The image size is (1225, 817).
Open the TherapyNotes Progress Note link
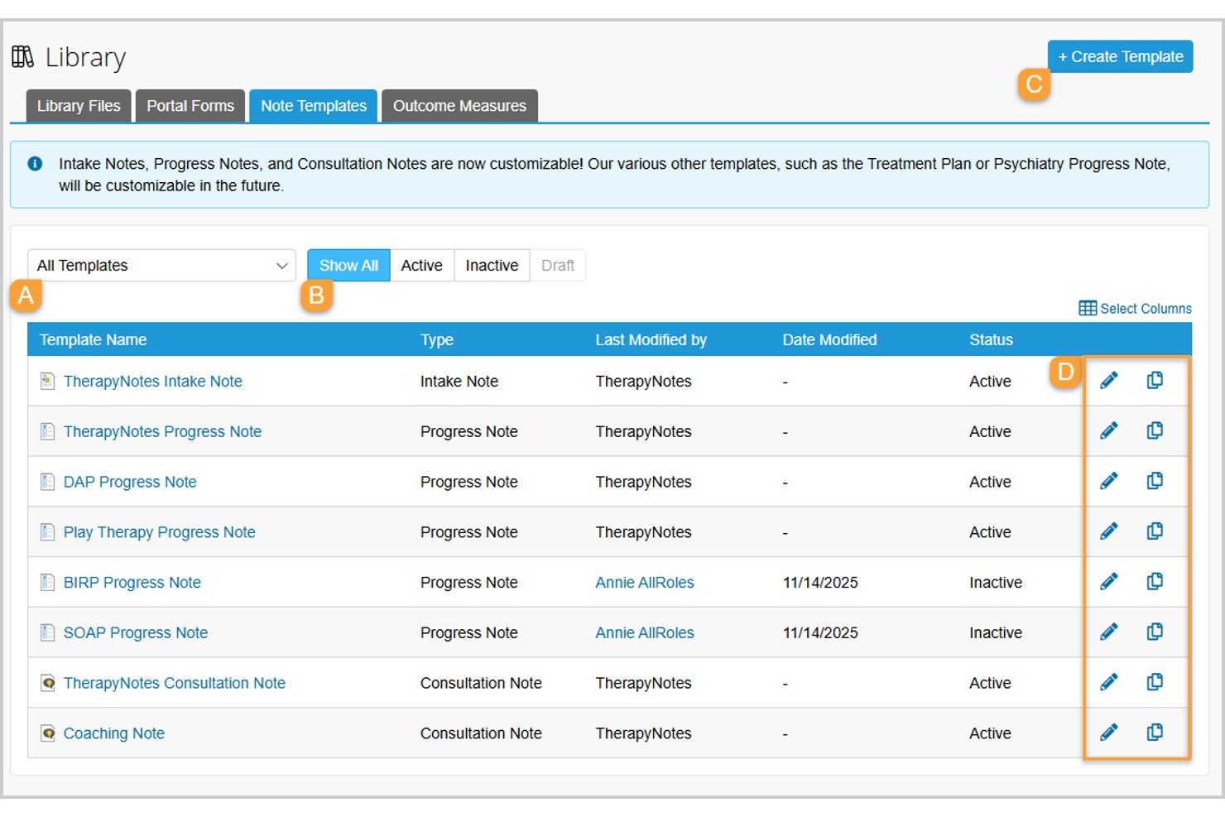click(162, 432)
